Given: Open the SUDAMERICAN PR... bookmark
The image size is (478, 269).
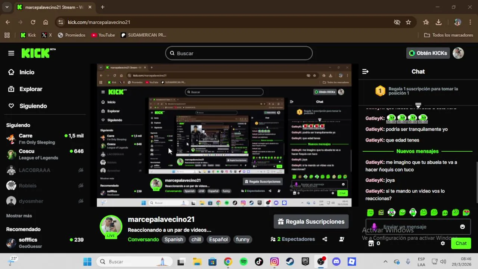Looking at the screenshot, I should tap(144, 35).
